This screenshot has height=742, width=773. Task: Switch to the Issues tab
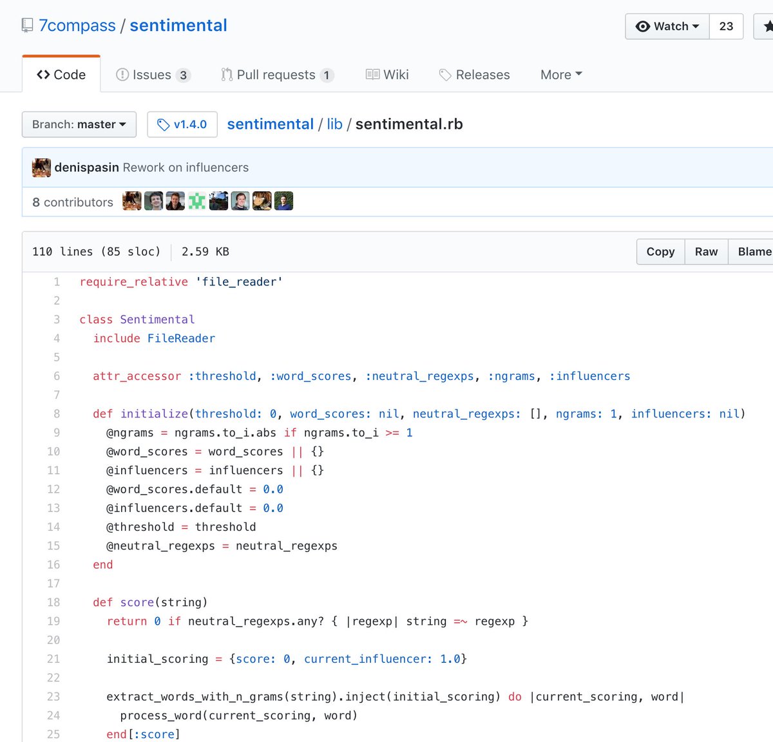[x=153, y=75]
